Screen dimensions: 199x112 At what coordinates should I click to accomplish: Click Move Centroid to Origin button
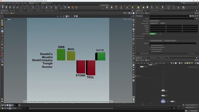(156, 41)
